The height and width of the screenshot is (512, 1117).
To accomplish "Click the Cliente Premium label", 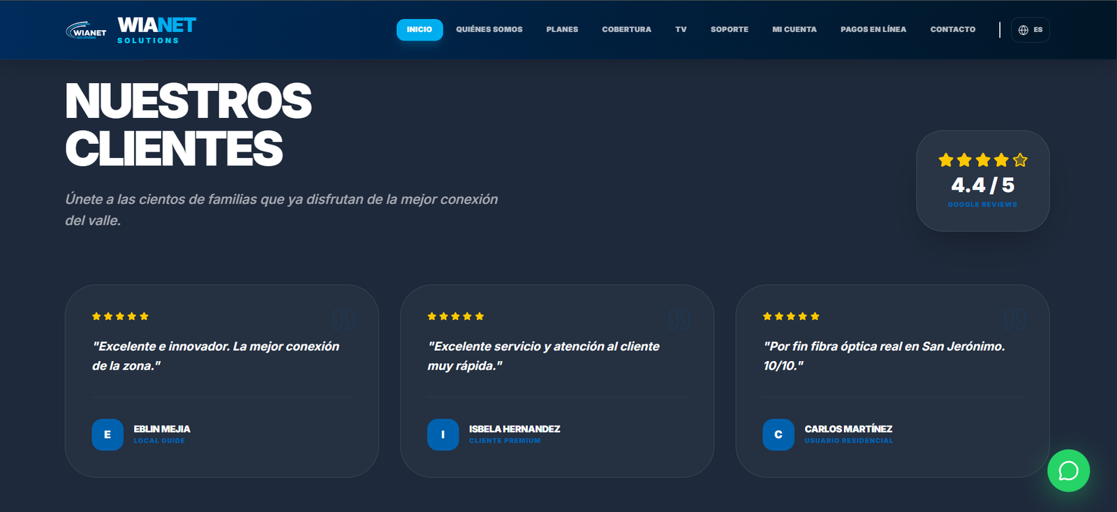I will tap(505, 441).
